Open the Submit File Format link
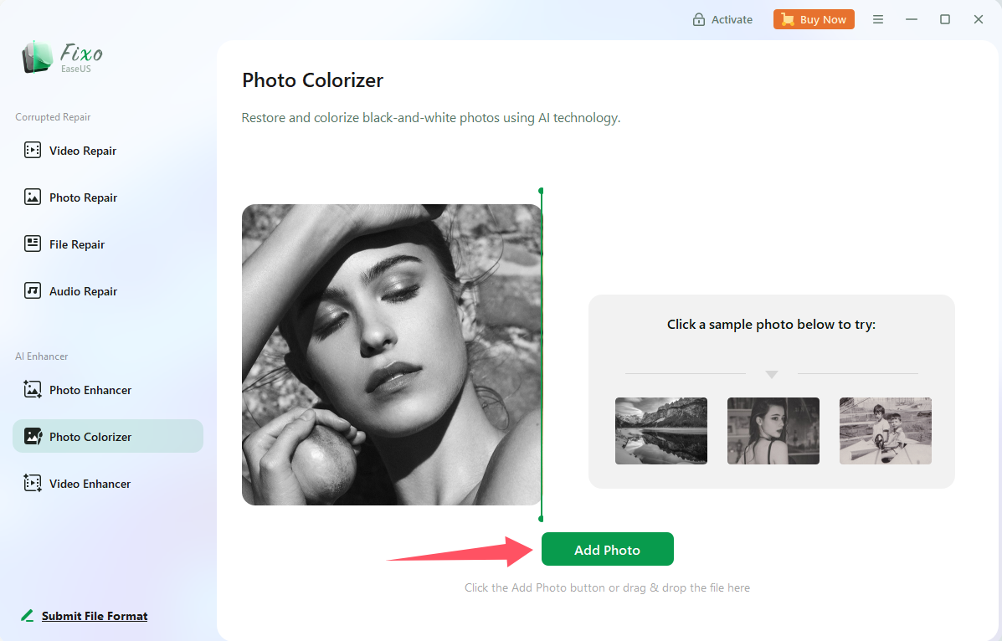 tap(95, 616)
